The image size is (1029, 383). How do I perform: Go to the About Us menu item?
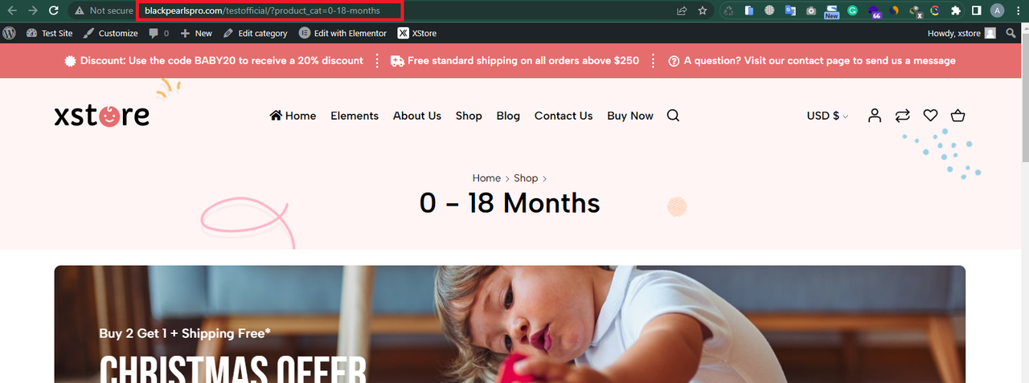417,116
